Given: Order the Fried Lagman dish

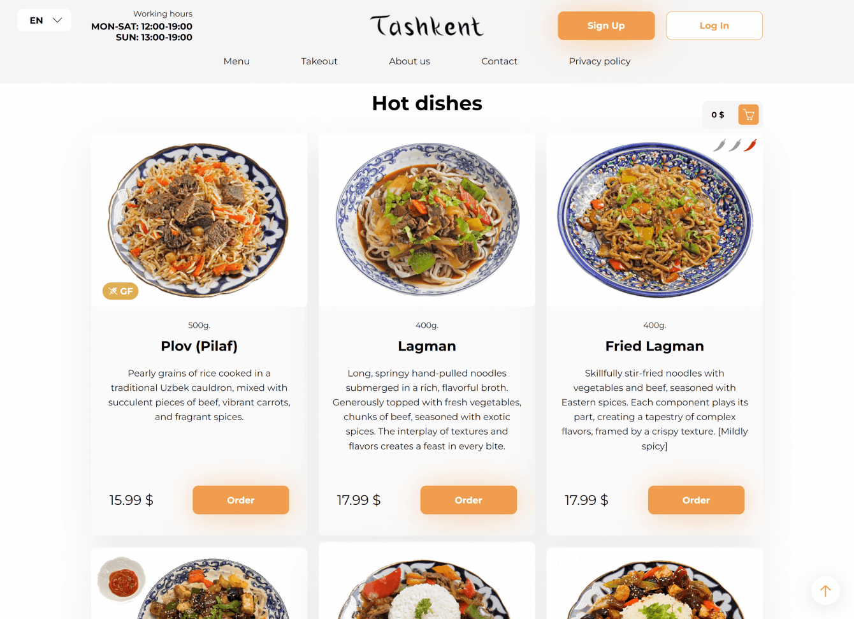Looking at the screenshot, I should pos(697,500).
